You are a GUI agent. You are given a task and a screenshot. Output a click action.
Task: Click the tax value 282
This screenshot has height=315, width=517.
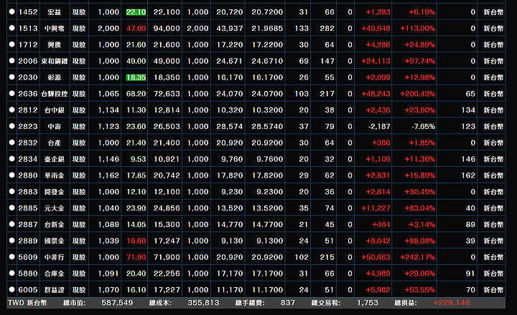pyautogui.click(x=327, y=28)
